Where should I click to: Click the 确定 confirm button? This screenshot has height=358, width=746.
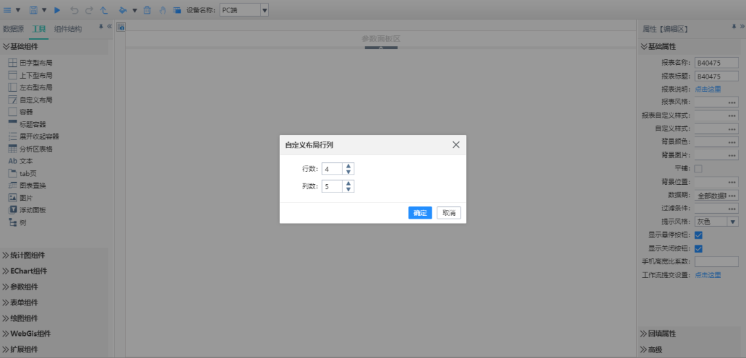point(420,213)
